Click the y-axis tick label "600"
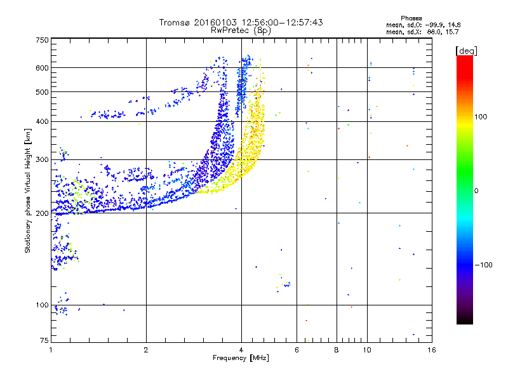 42,68
